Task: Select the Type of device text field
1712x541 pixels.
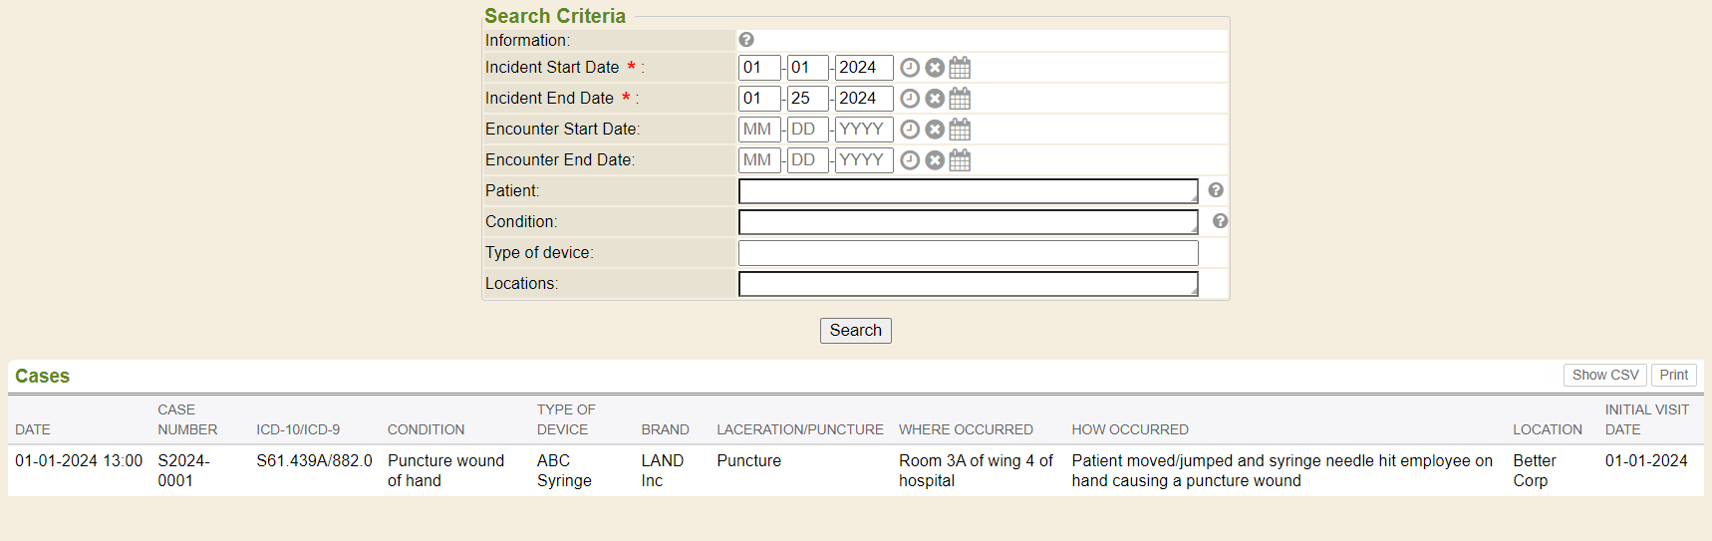Action: [967, 253]
